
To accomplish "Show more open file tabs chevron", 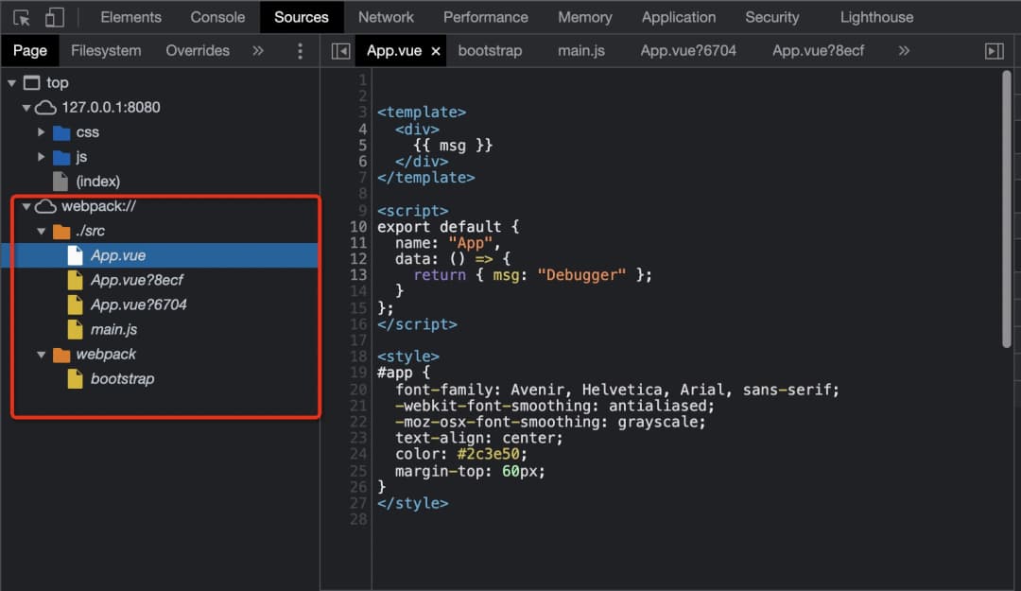I will 904,51.
